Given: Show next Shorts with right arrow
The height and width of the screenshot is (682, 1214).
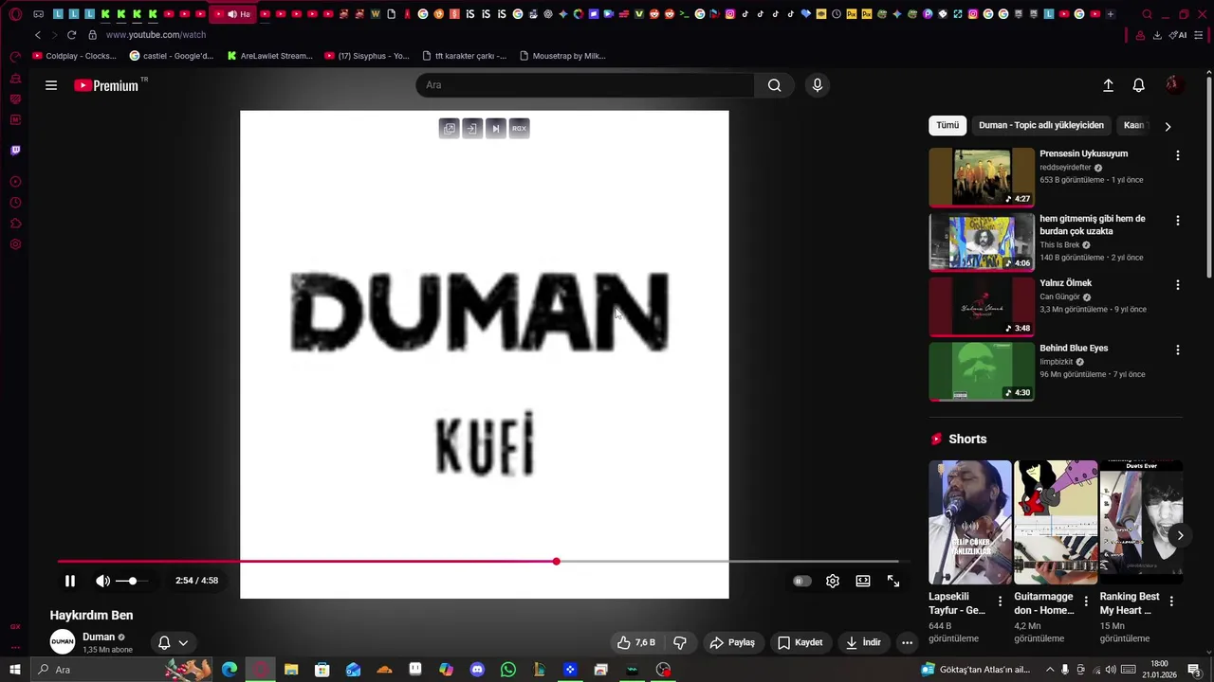Looking at the screenshot, I should point(1180,535).
